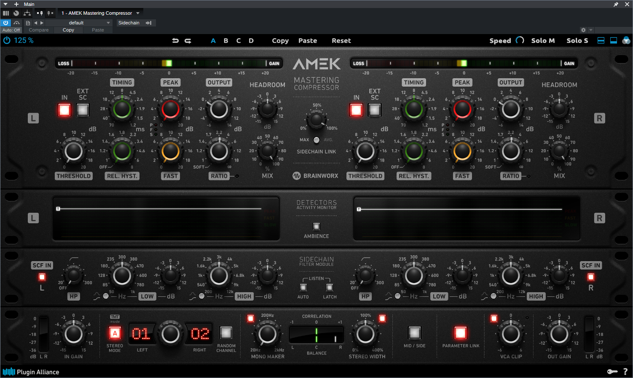Load the previous preset with left arrow
Viewport: 633px width, 378px height.
click(x=35, y=23)
